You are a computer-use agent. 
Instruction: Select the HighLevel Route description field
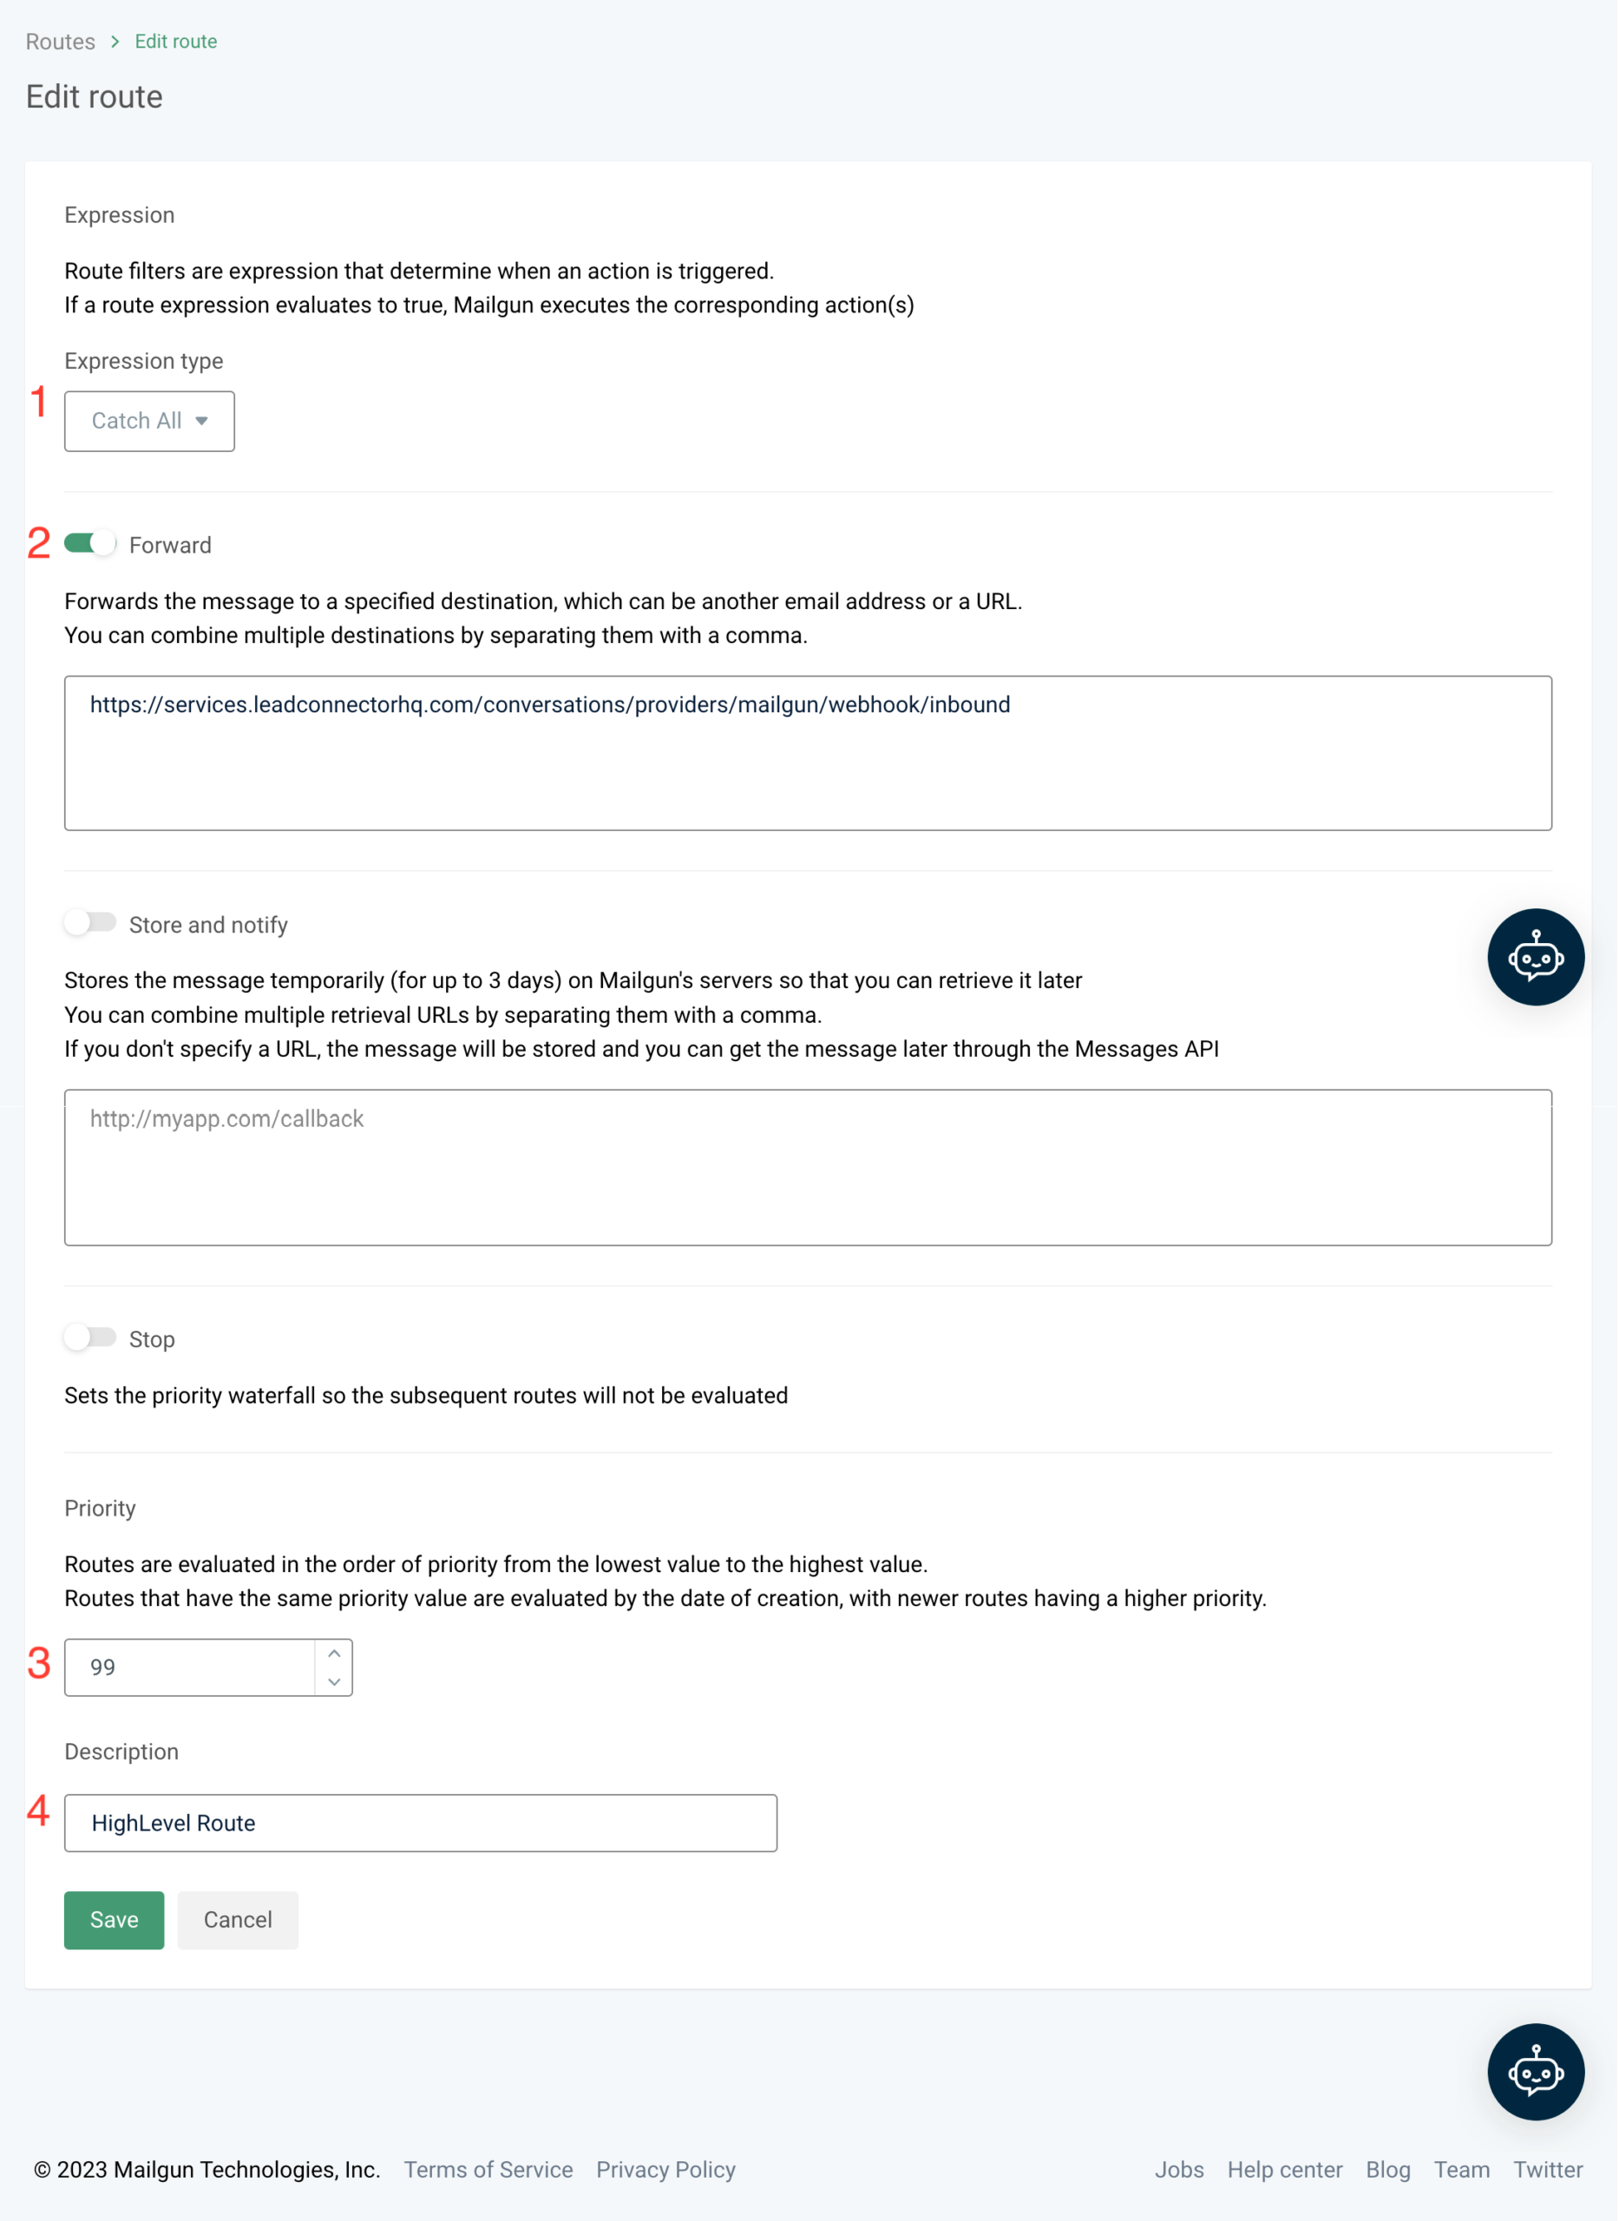coord(421,1822)
